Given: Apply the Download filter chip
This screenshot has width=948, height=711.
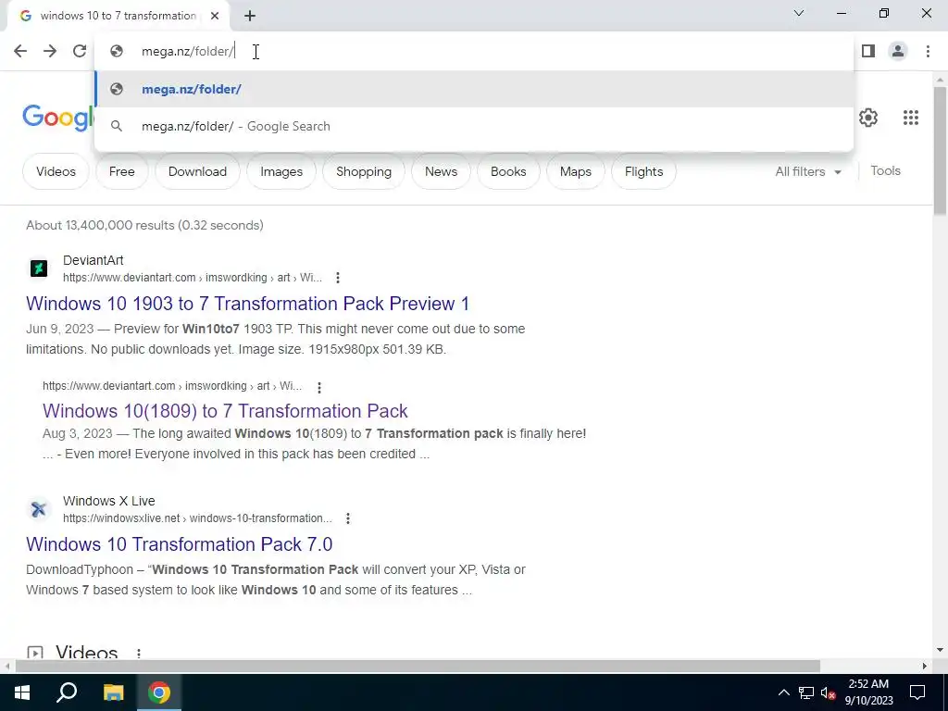Looking at the screenshot, I should (197, 171).
